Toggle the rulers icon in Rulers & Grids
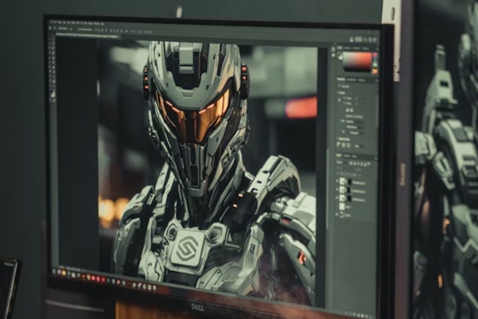 pos(338,144)
